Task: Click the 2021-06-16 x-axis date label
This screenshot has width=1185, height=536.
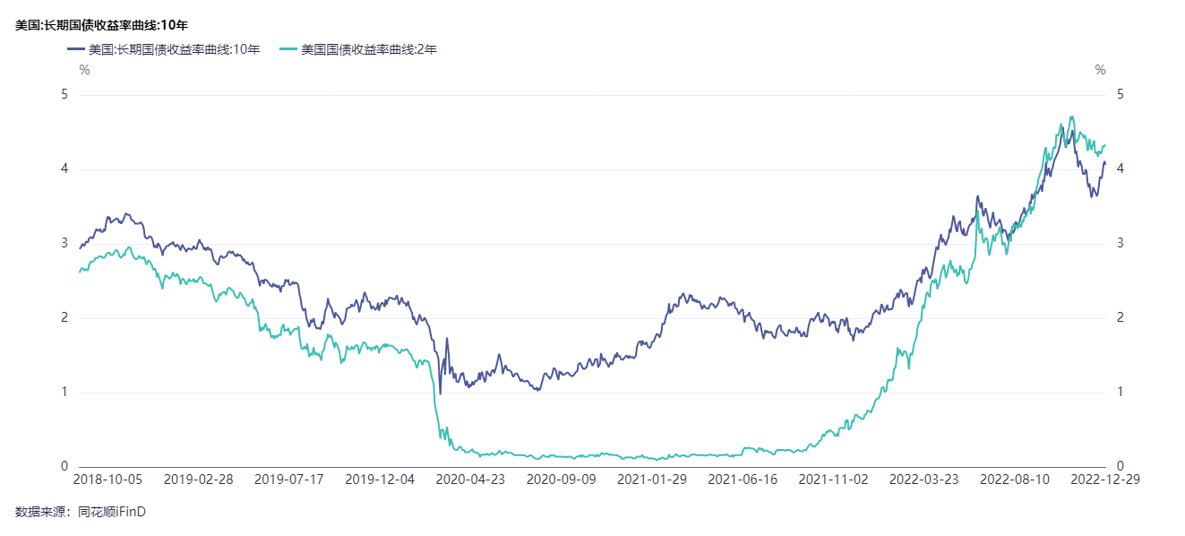Action: pos(743,480)
